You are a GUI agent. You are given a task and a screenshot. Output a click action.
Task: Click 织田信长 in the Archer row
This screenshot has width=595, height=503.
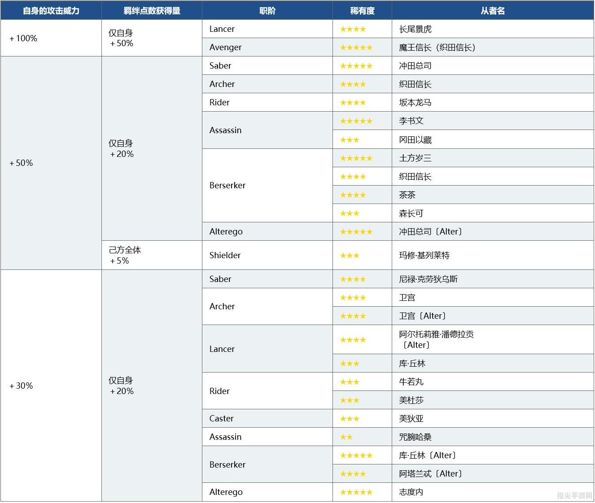pyautogui.click(x=415, y=84)
